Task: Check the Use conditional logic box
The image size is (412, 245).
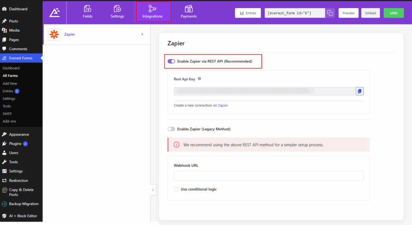Action: [176, 189]
